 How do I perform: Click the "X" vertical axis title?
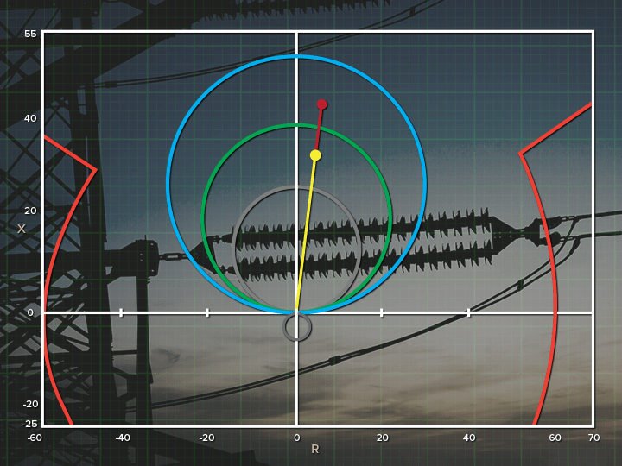[22, 229]
